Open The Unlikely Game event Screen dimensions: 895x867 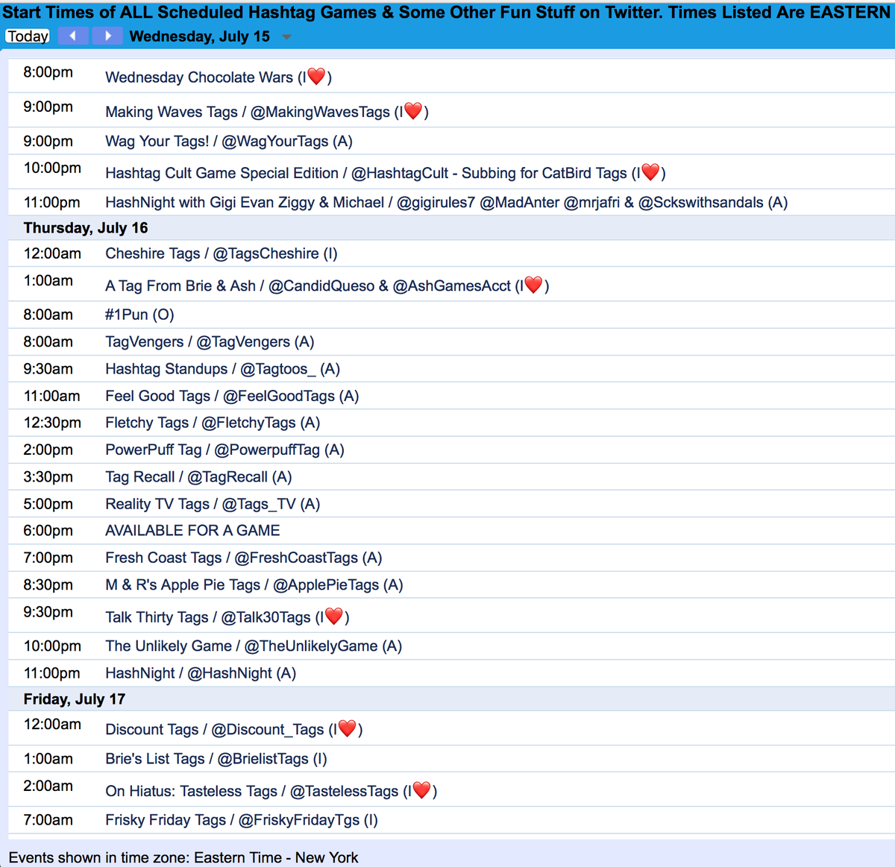click(254, 646)
